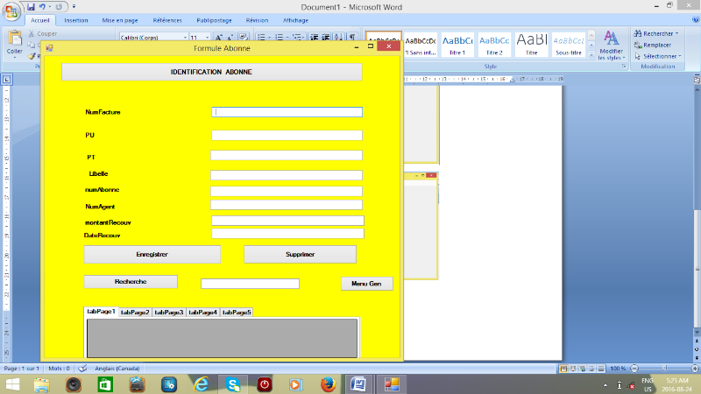701x394 pixels.
Task: Click Remplacer in Modification group
Action: click(653, 46)
